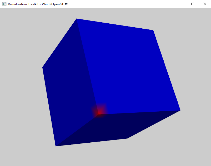Click the red highlighted vertex on the cube

point(99,114)
